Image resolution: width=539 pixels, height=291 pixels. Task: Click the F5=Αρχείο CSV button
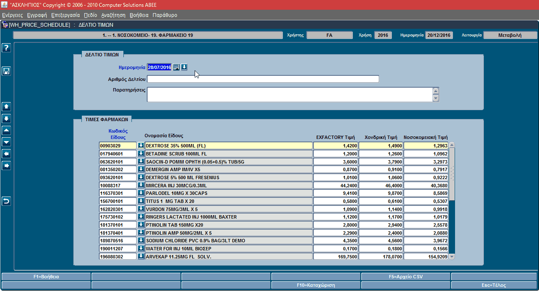[406, 277]
